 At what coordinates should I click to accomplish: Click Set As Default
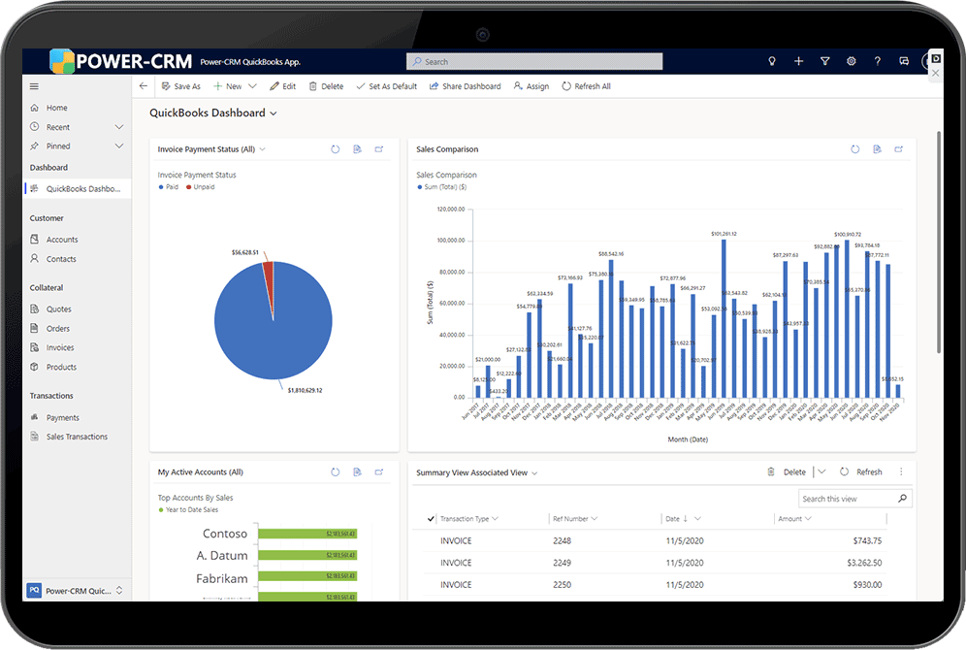point(386,86)
